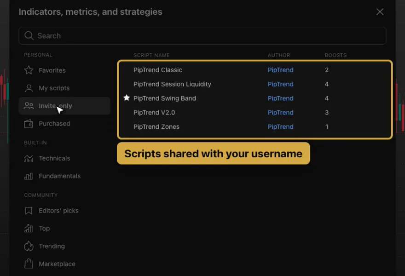Click the Marketplace shopping bag icon
Screen dimensions: 405x276
[29, 264]
